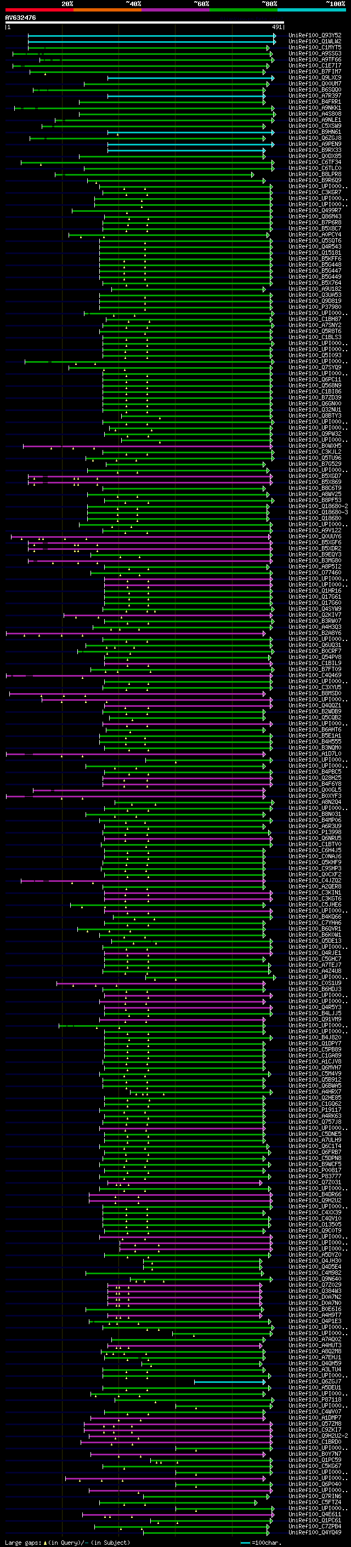Select hit label UniRef100_Q384W3
This screenshot has width=351, height=1547.
(x=315, y=1291)
